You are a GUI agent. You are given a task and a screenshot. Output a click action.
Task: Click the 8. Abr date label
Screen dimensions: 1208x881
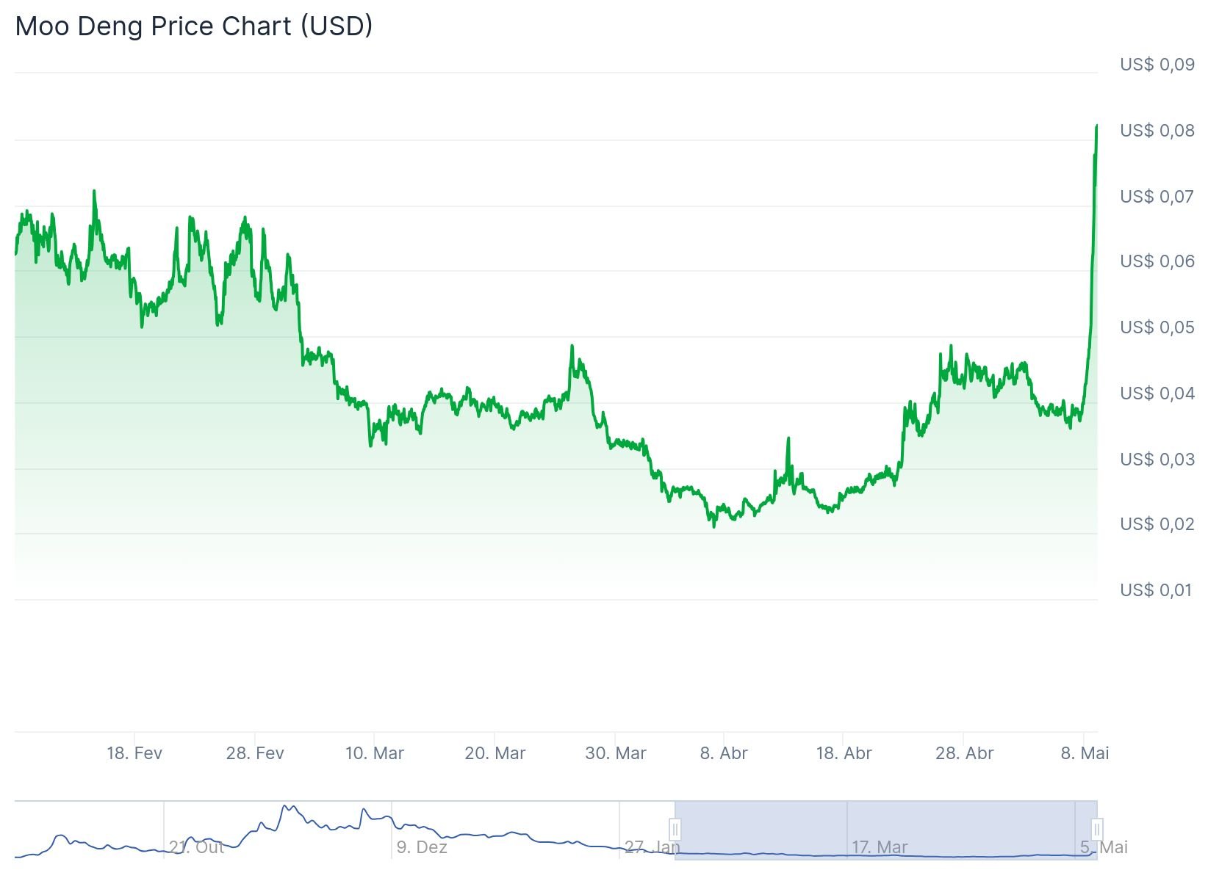[724, 753]
